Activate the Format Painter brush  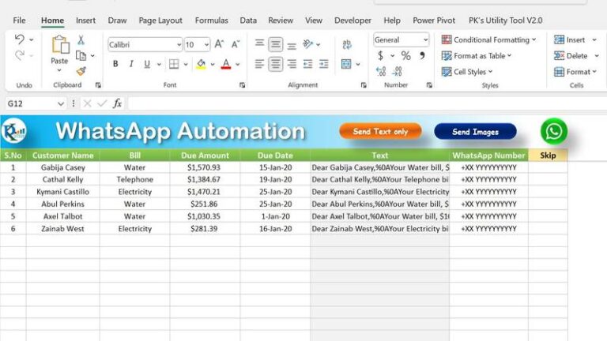(81, 71)
